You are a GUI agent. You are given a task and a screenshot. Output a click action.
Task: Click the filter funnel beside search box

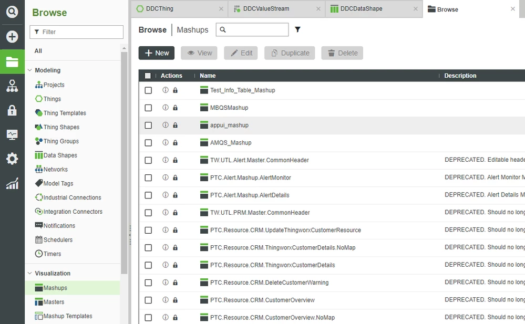[x=297, y=30]
